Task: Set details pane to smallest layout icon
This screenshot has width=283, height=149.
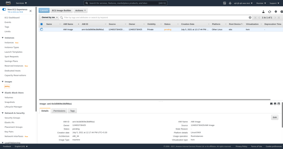Action: pyautogui.click(x=271, y=104)
